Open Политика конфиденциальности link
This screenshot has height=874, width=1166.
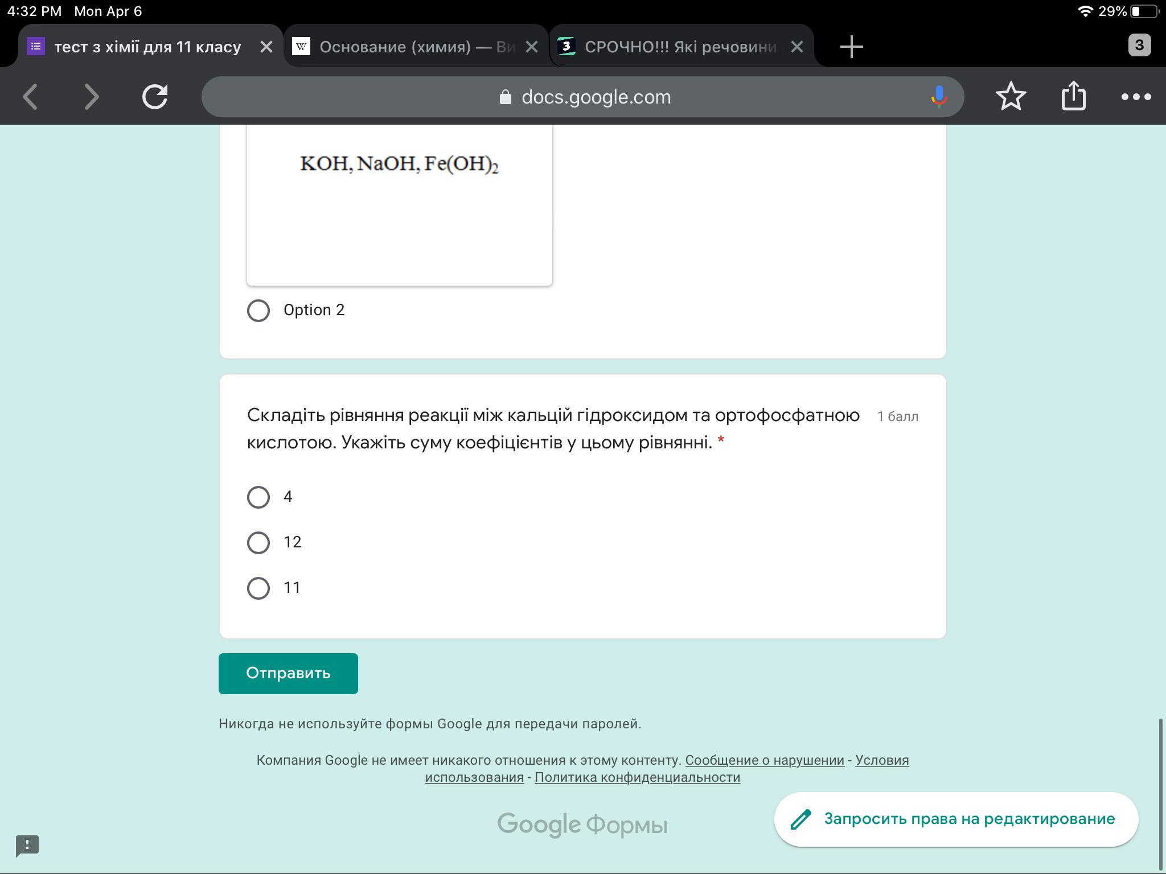tap(637, 777)
